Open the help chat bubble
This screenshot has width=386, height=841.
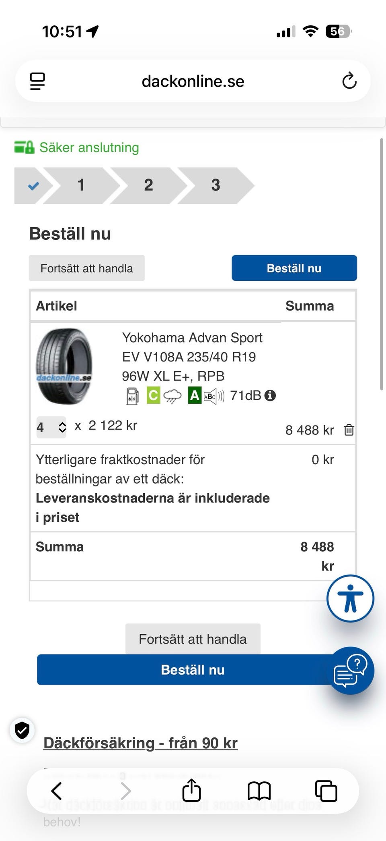tap(350, 671)
